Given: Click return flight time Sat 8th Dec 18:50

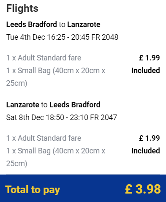Looking at the screenshot, I should pyautogui.click(x=35, y=117).
